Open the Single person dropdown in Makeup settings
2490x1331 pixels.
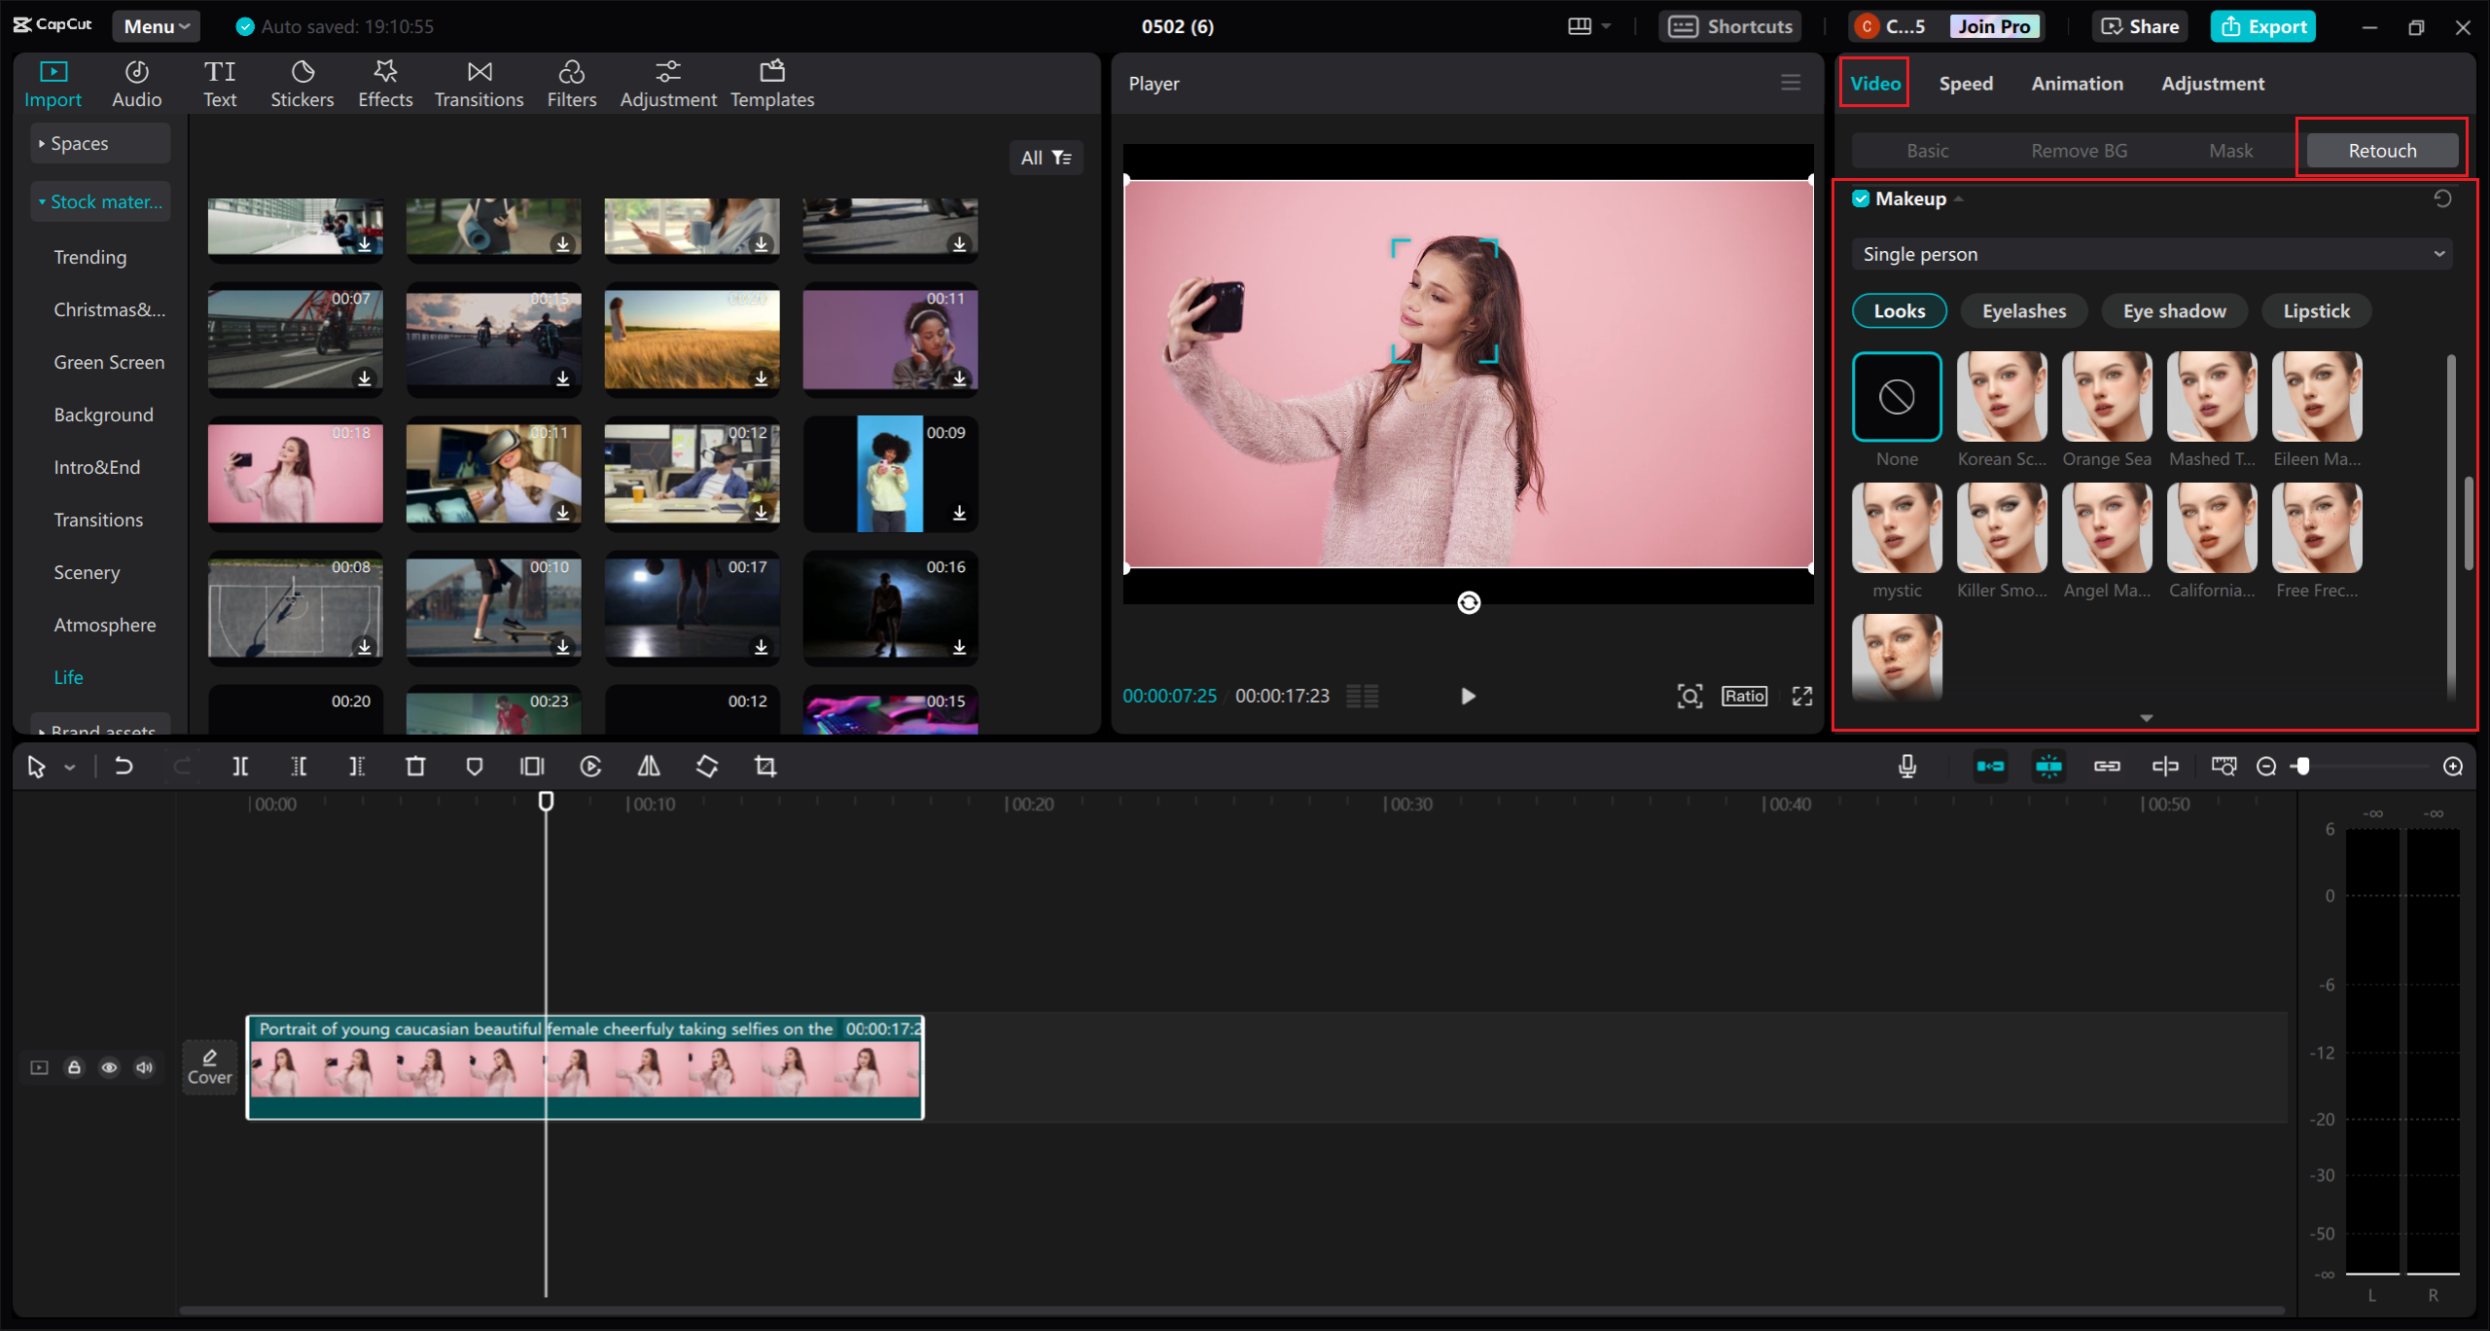(2150, 253)
